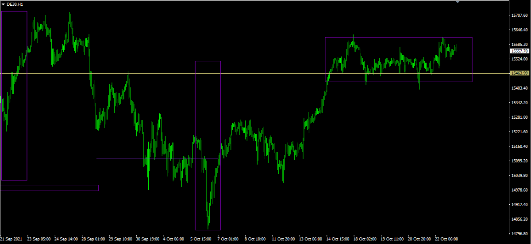Click the 8 Oct 10:00 time label
The height and width of the screenshot is (244, 531).
(x=256, y=239)
